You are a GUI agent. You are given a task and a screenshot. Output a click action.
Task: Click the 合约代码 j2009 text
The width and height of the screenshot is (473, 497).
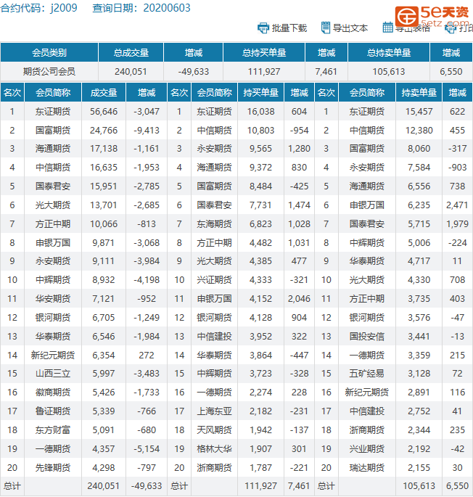38,8
